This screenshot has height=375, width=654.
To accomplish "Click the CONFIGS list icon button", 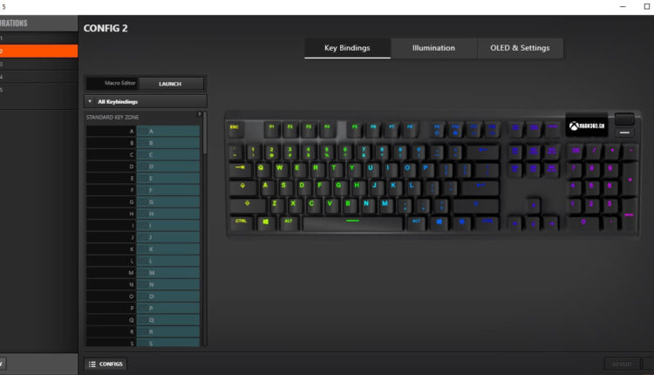I will click(x=106, y=365).
